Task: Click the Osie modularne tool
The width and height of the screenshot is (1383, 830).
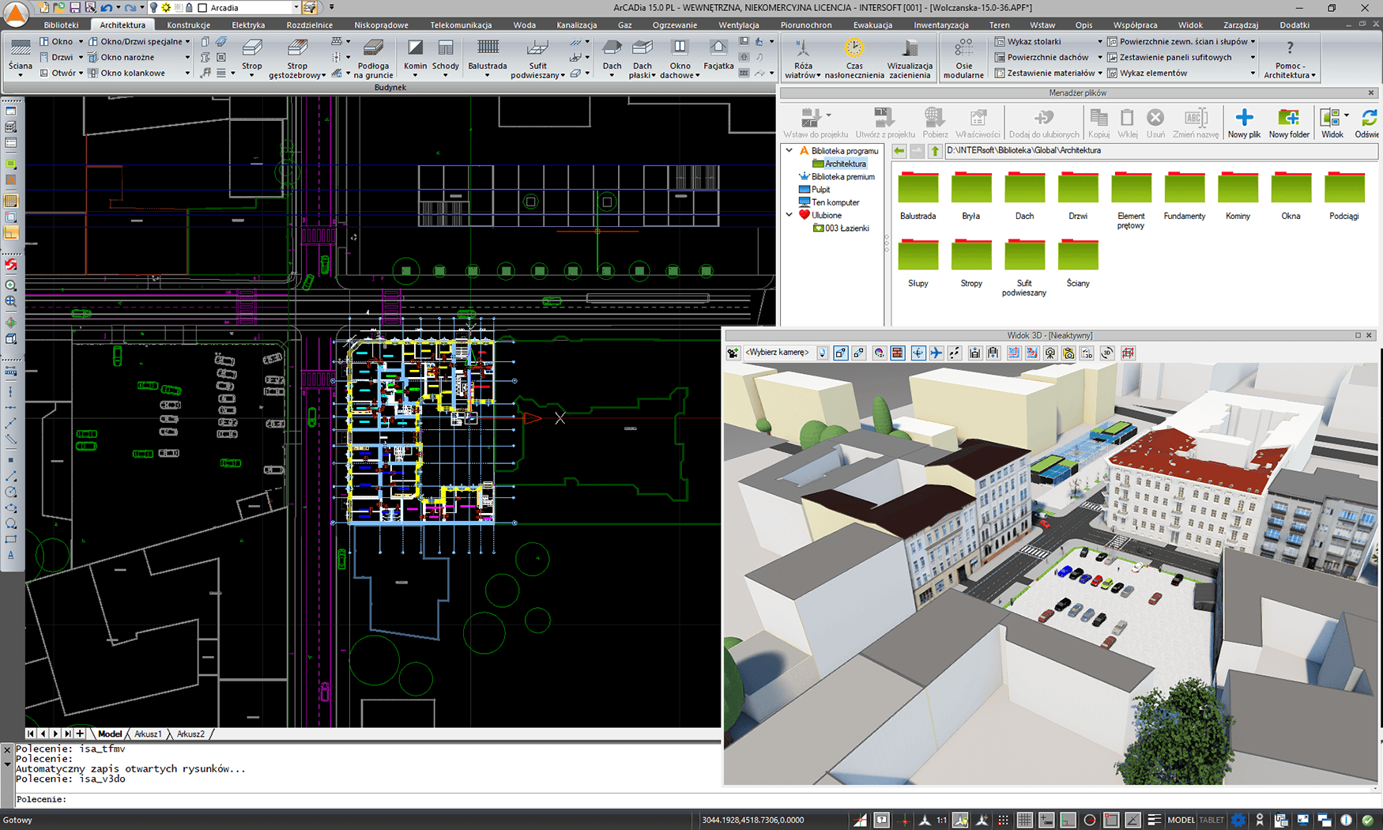Action: pos(963,58)
